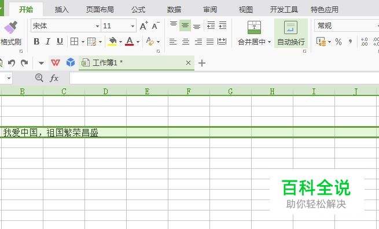
Task: Expand the draw border dropdown arrow
Action: pos(100,42)
